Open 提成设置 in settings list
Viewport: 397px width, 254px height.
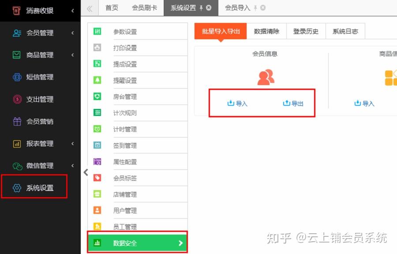pos(138,64)
